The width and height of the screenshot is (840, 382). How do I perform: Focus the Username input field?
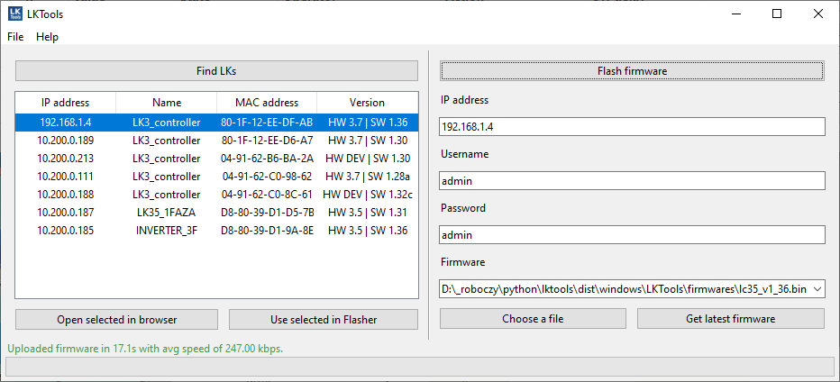[632, 181]
